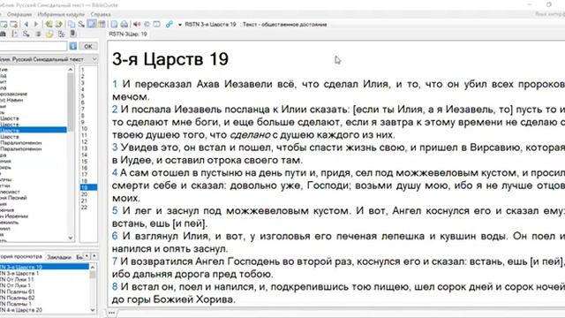Screen dimensions: 565x318
Task: Click the forward navigation arrow in toolbar
Action: [x=36, y=24]
